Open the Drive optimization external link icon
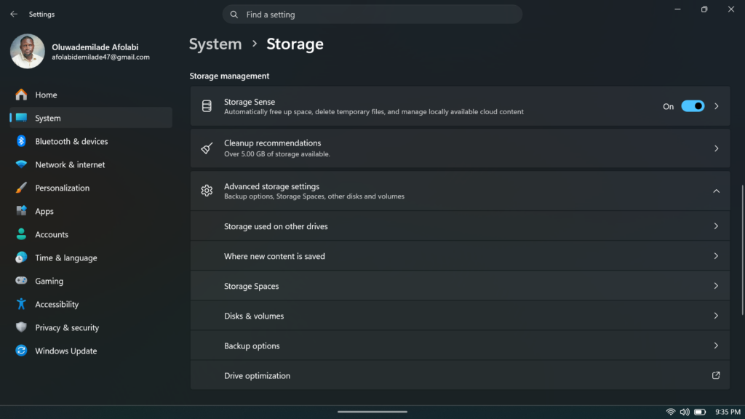 [716, 375]
